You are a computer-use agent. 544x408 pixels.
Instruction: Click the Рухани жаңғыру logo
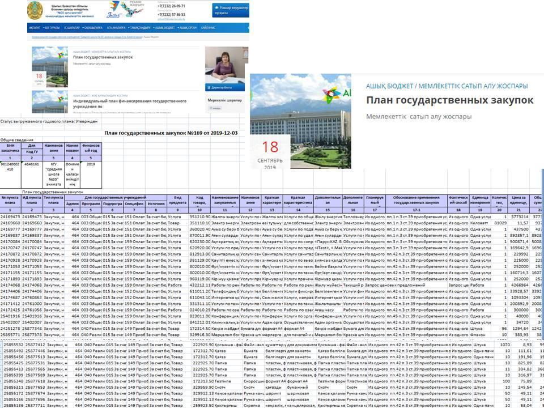pyautogui.click(x=133, y=9)
